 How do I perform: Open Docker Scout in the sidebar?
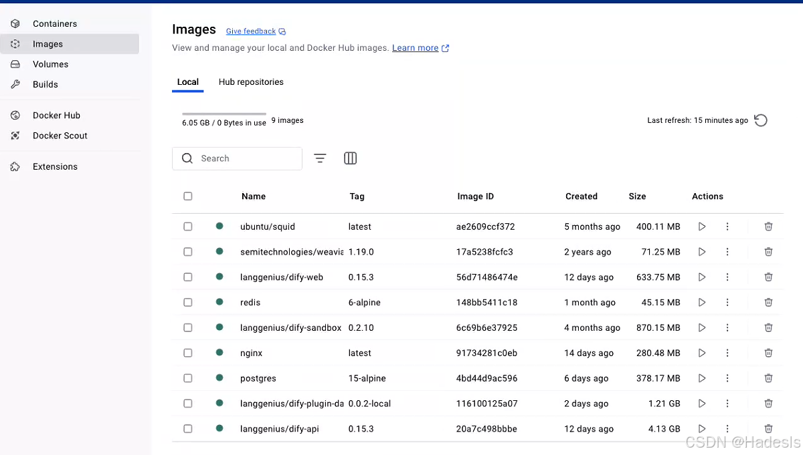pos(70,136)
